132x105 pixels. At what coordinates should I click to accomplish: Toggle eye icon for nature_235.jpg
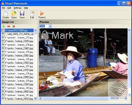(x=3, y=52)
